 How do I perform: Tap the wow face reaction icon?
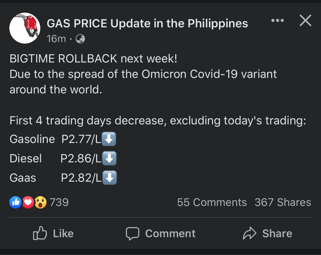40,202
